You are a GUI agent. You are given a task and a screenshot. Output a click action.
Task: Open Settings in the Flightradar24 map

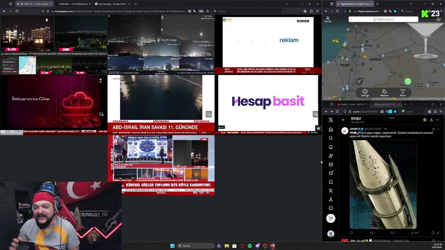tap(365, 93)
